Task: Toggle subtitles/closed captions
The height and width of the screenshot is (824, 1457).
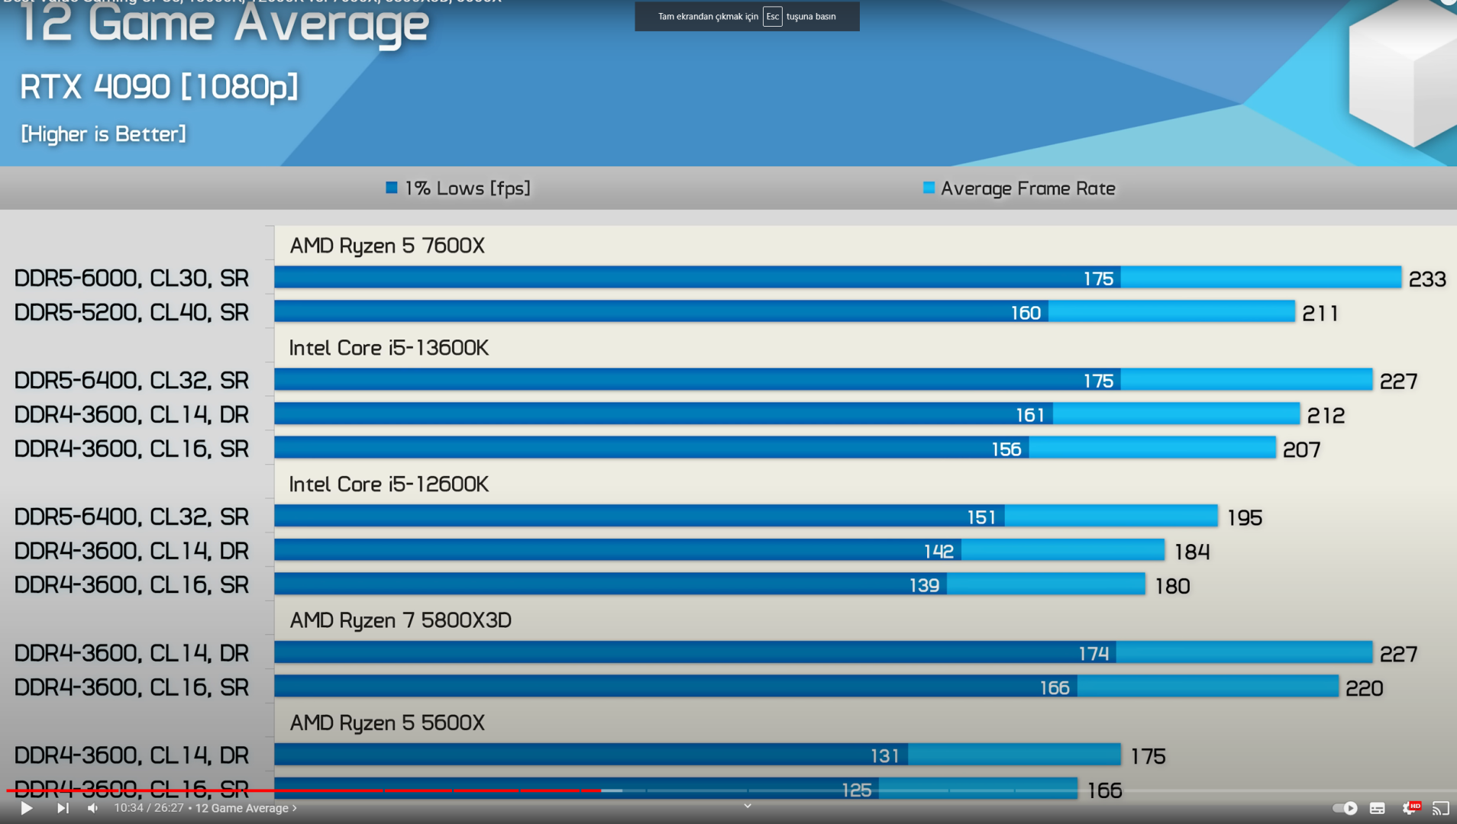Action: (1378, 808)
